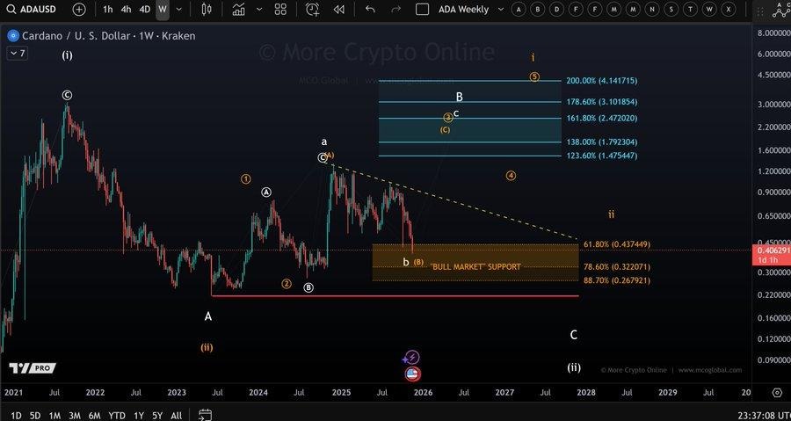Click the plus icon to compare or add symbol
This screenshot has width=791, height=421.
tap(79, 9)
